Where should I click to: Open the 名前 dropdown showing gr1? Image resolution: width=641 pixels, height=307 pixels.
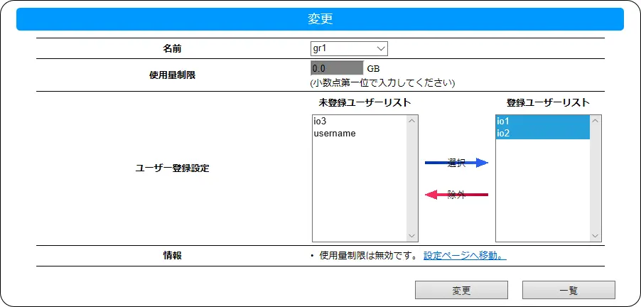pos(349,48)
